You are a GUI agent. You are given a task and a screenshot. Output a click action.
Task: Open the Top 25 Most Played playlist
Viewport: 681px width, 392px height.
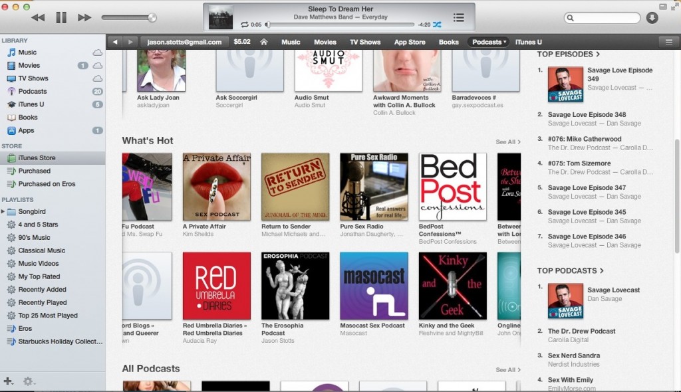[48, 316]
